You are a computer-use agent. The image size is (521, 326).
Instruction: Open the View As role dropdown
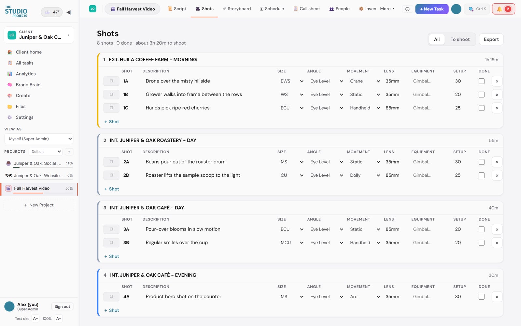(39, 139)
